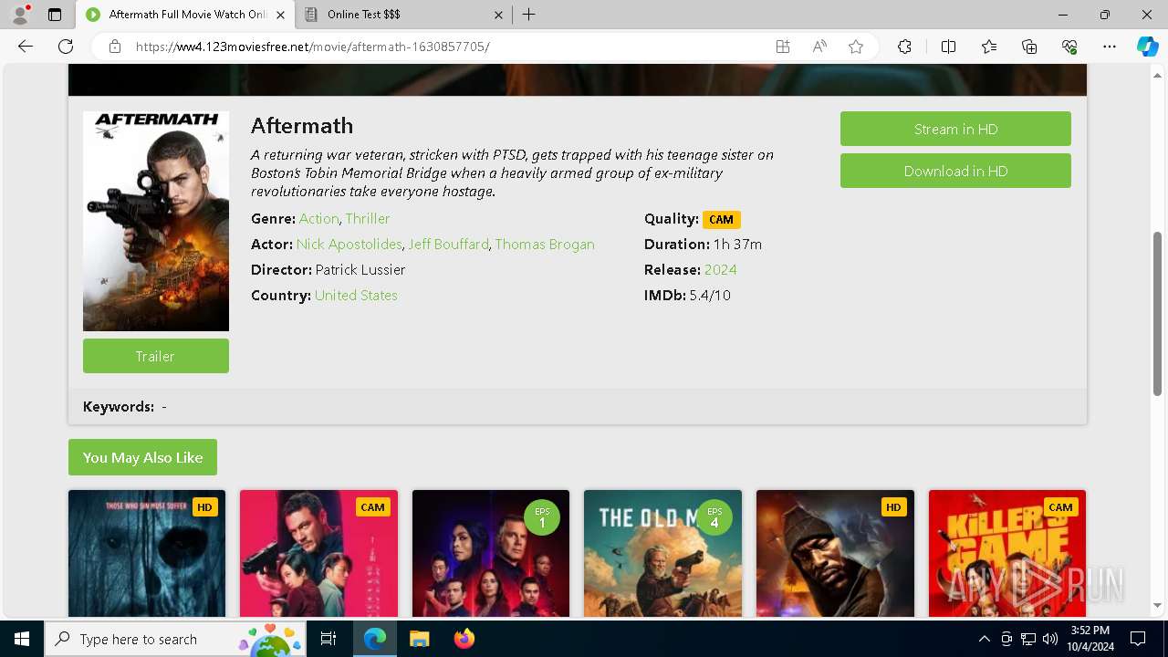Click the address bar URL

coord(313,47)
